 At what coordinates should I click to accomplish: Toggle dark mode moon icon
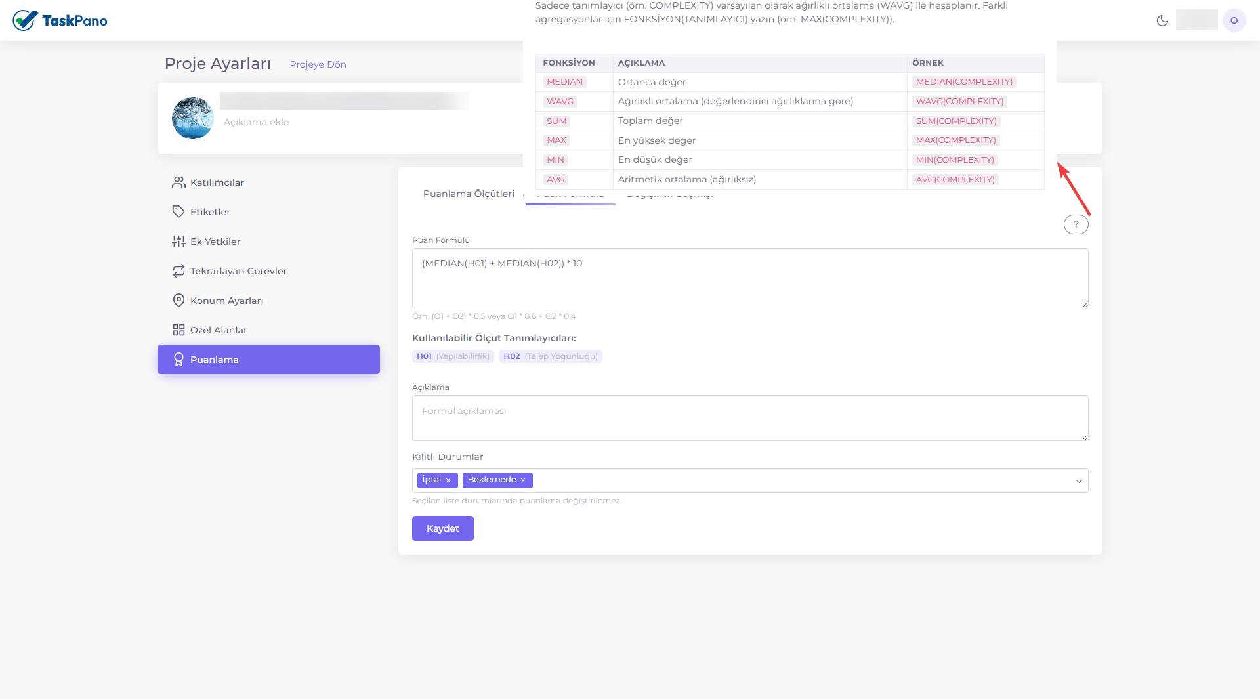[x=1162, y=20]
